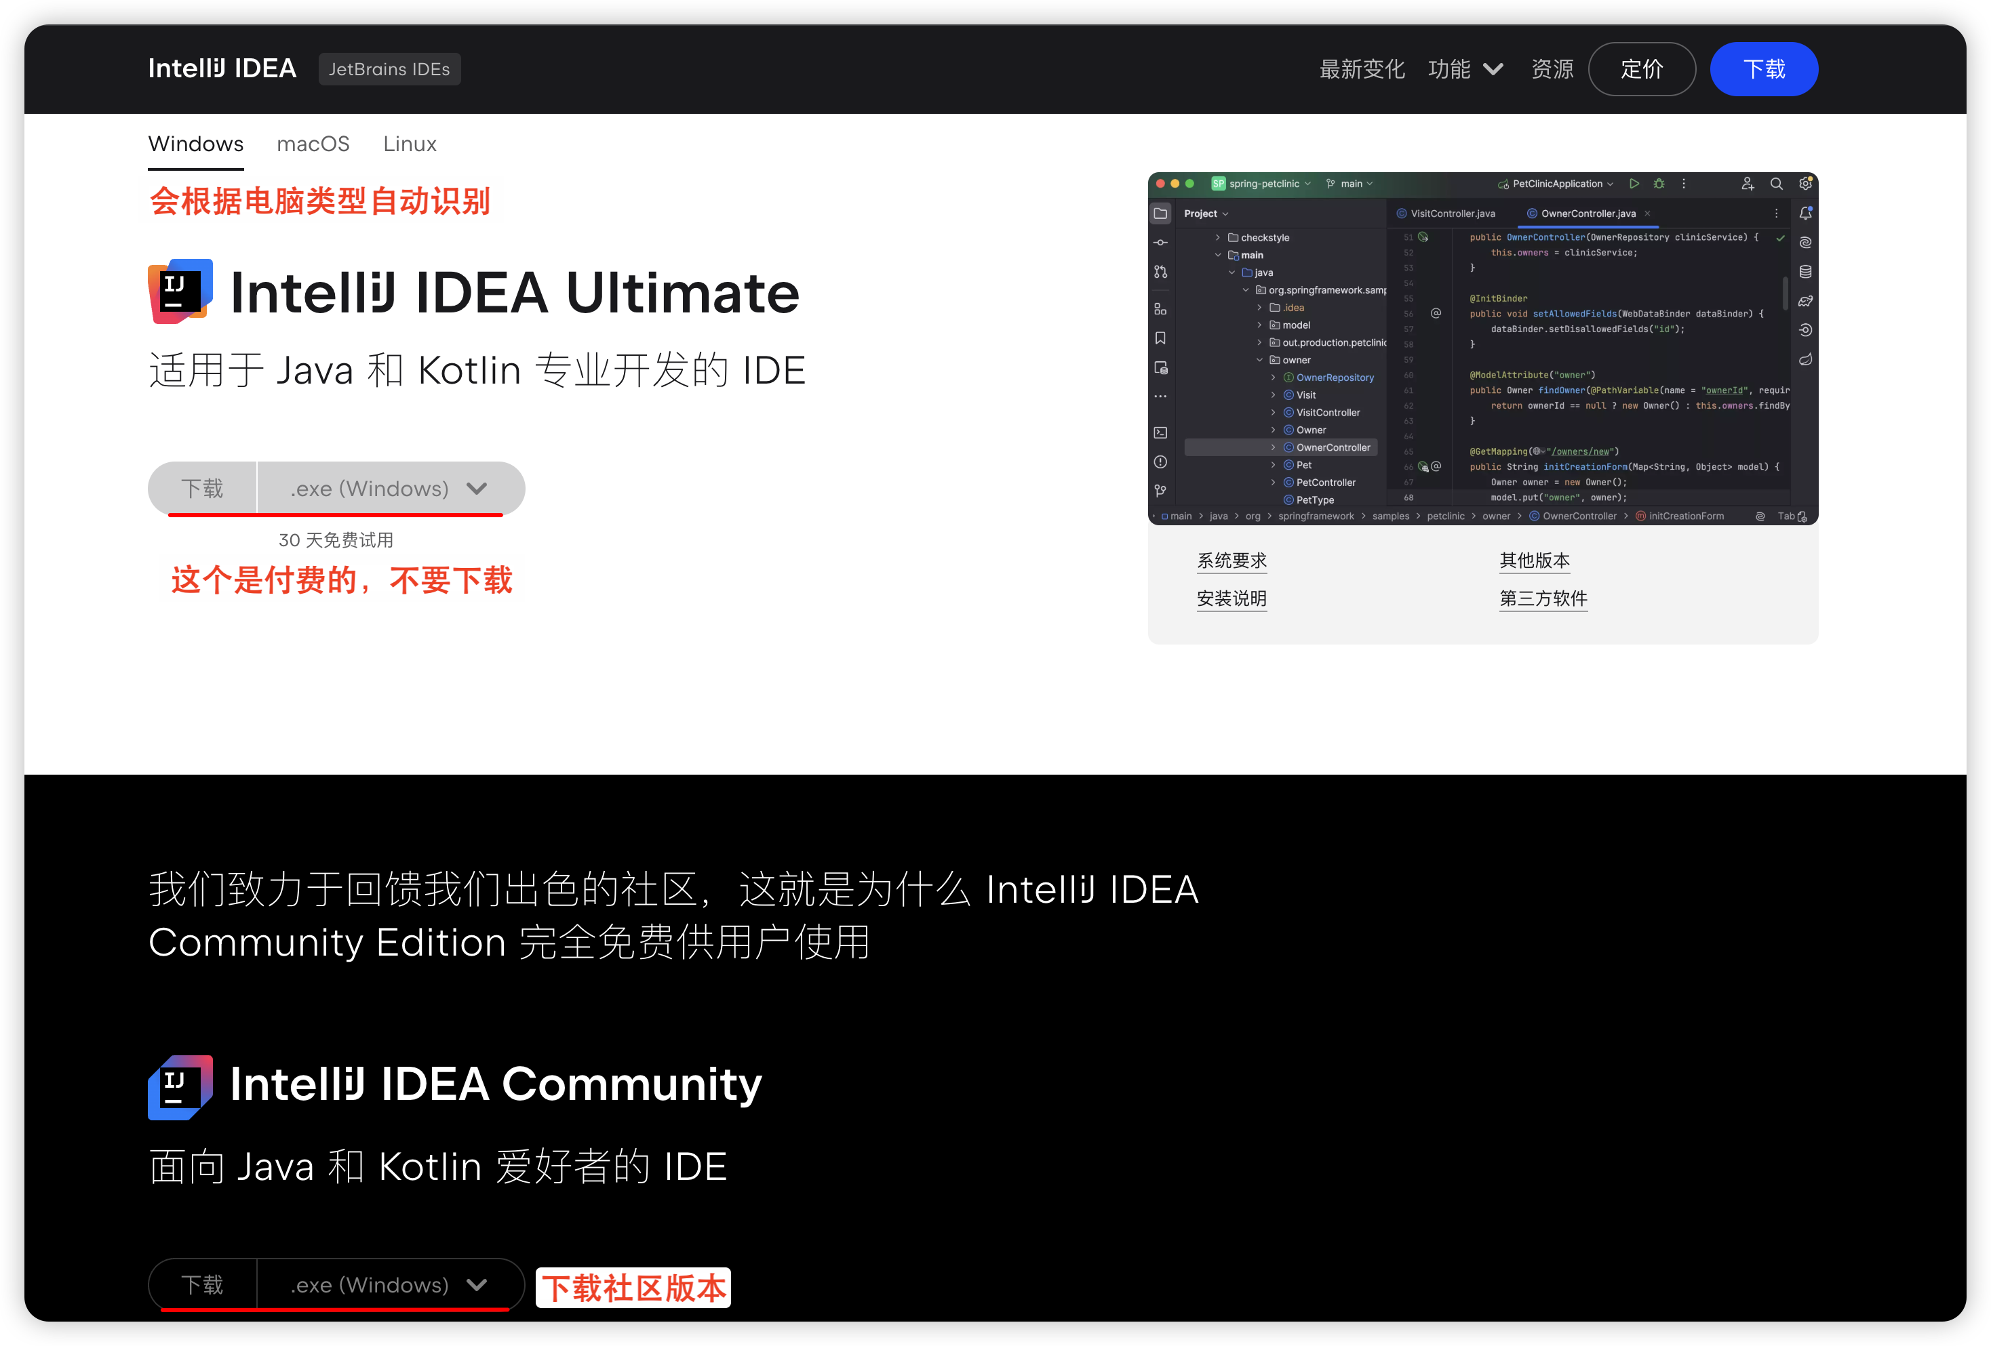
Task: Open the .exe (Windows) dropdown under Community
Action: tap(391, 1284)
